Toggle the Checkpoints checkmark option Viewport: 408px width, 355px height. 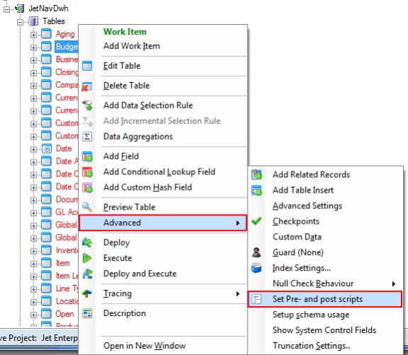[296, 221]
